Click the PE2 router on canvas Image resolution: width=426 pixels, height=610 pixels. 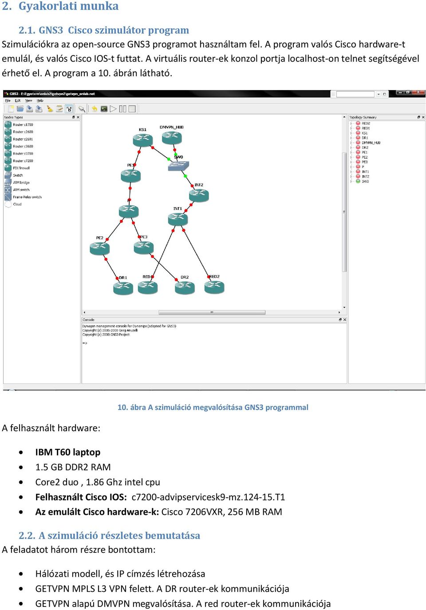click(x=99, y=248)
